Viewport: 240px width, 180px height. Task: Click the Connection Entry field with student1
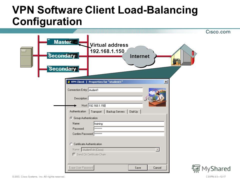pos(115,90)
